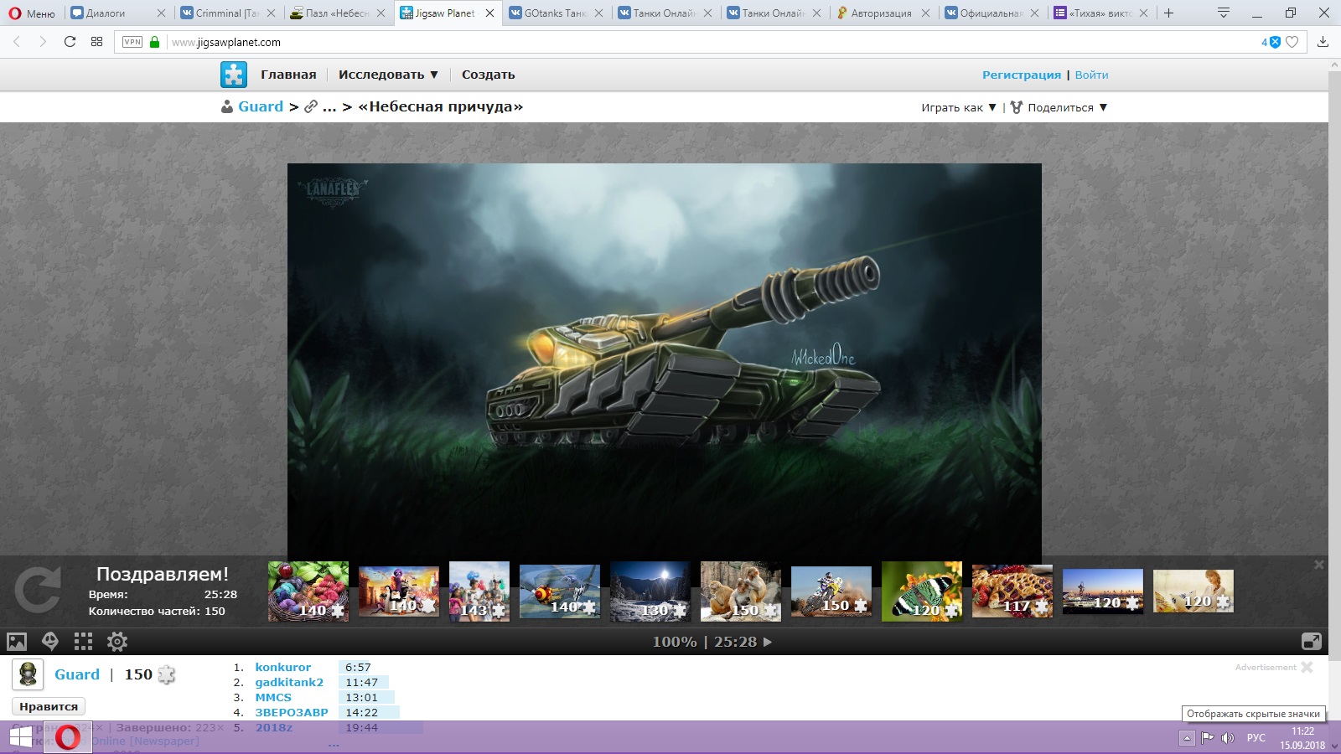Switch to the «Тихая» викто tab
The width and height of the screenshot is (1341, 754).
[x=1100, y=13]
